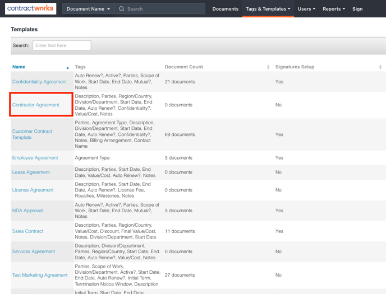The height and width of the screenshot is (294, 386).
Task: Click the 'Search:' label
Action: (21, 45)
